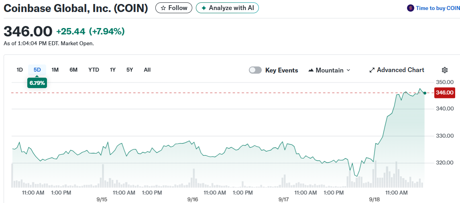Open chart settings gear icon

(x=444, y=70)
